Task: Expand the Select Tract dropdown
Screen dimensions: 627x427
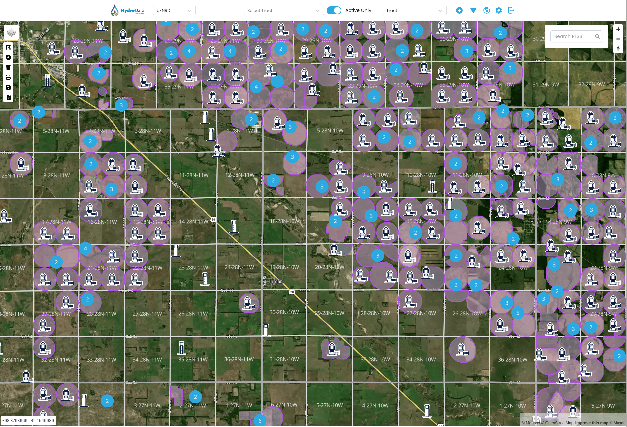Action: coord(283,10)
